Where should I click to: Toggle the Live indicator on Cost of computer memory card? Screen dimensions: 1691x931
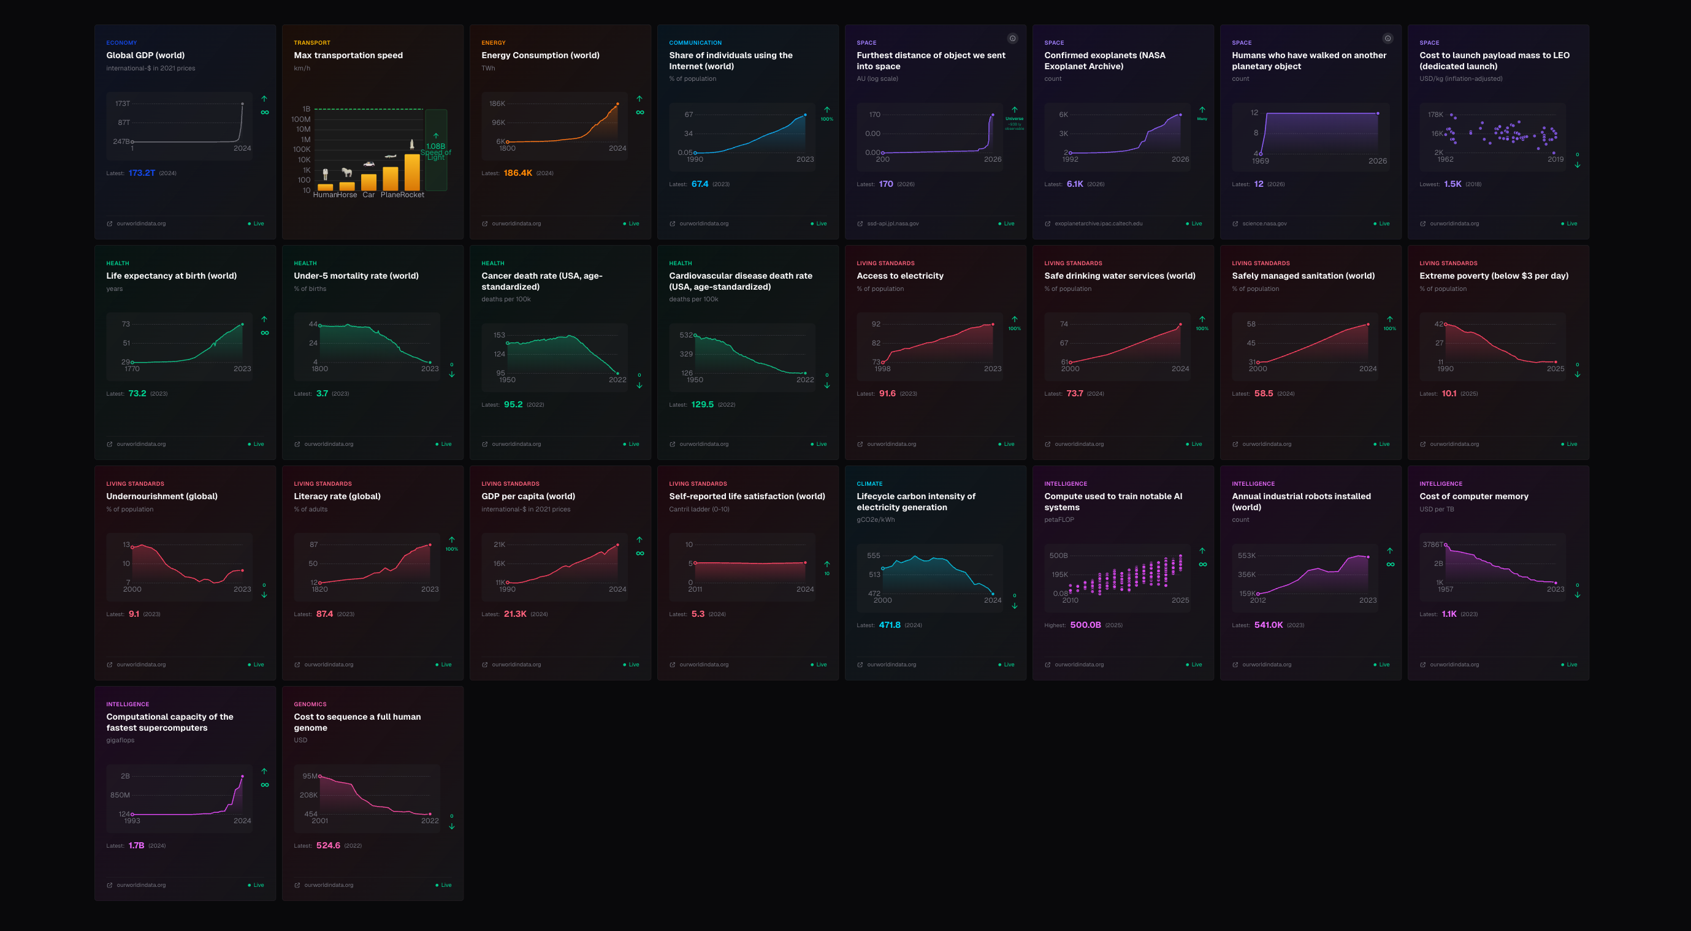[x=1569, y=664]
